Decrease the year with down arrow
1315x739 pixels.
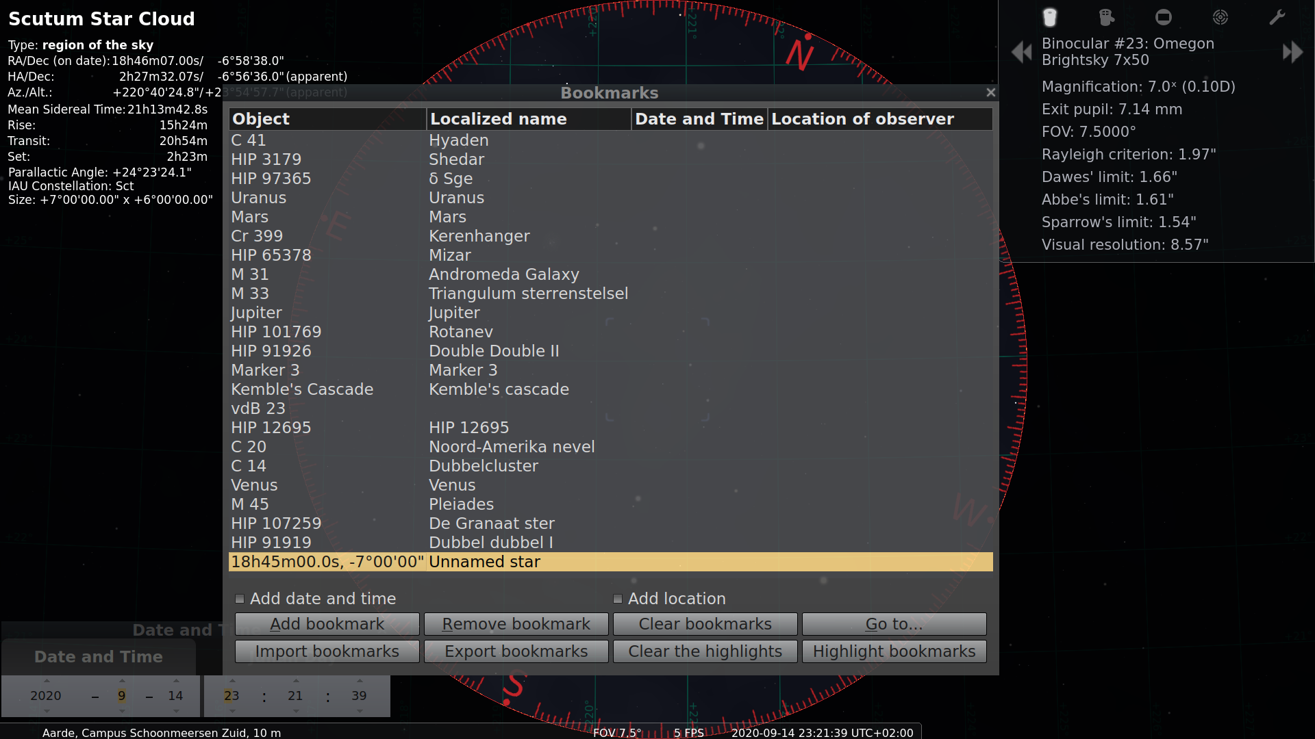[47, 711]
